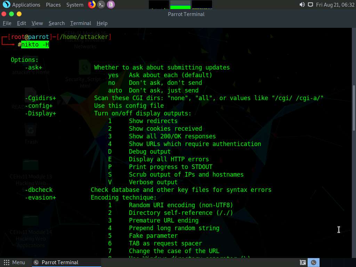Screen dimensions: 356x267
Task: Click the green system monitor graph
Action: point(180,5)
